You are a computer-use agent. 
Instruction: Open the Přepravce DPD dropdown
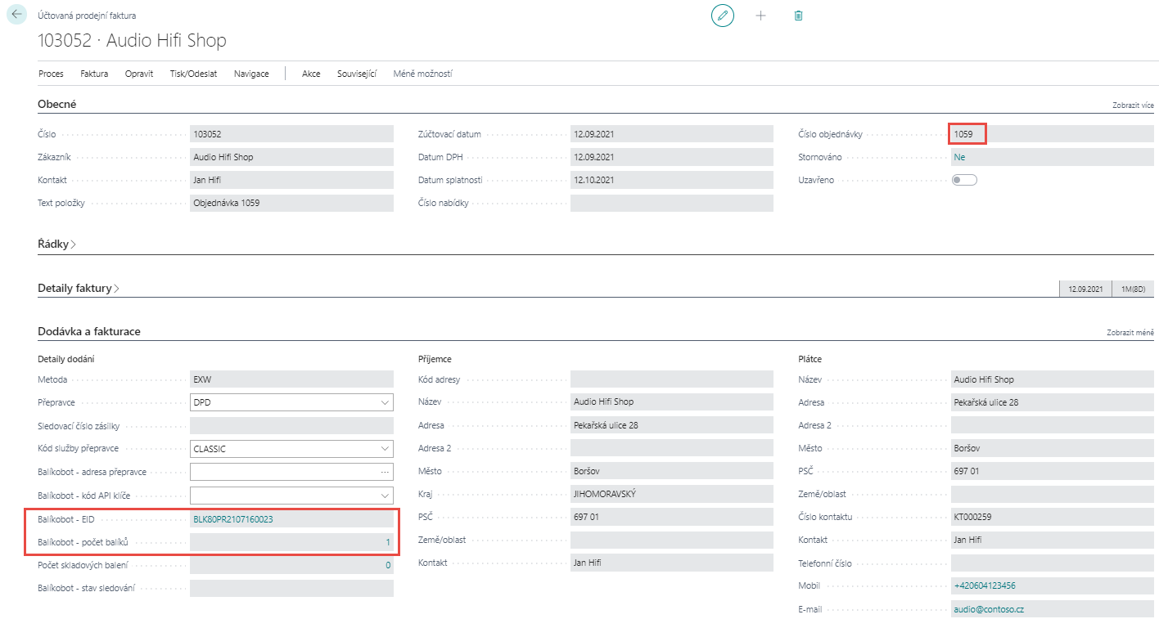(x=385, y=402)
